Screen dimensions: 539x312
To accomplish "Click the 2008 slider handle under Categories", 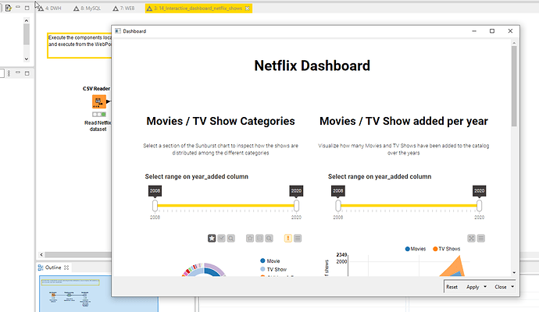I will point(155,206).
